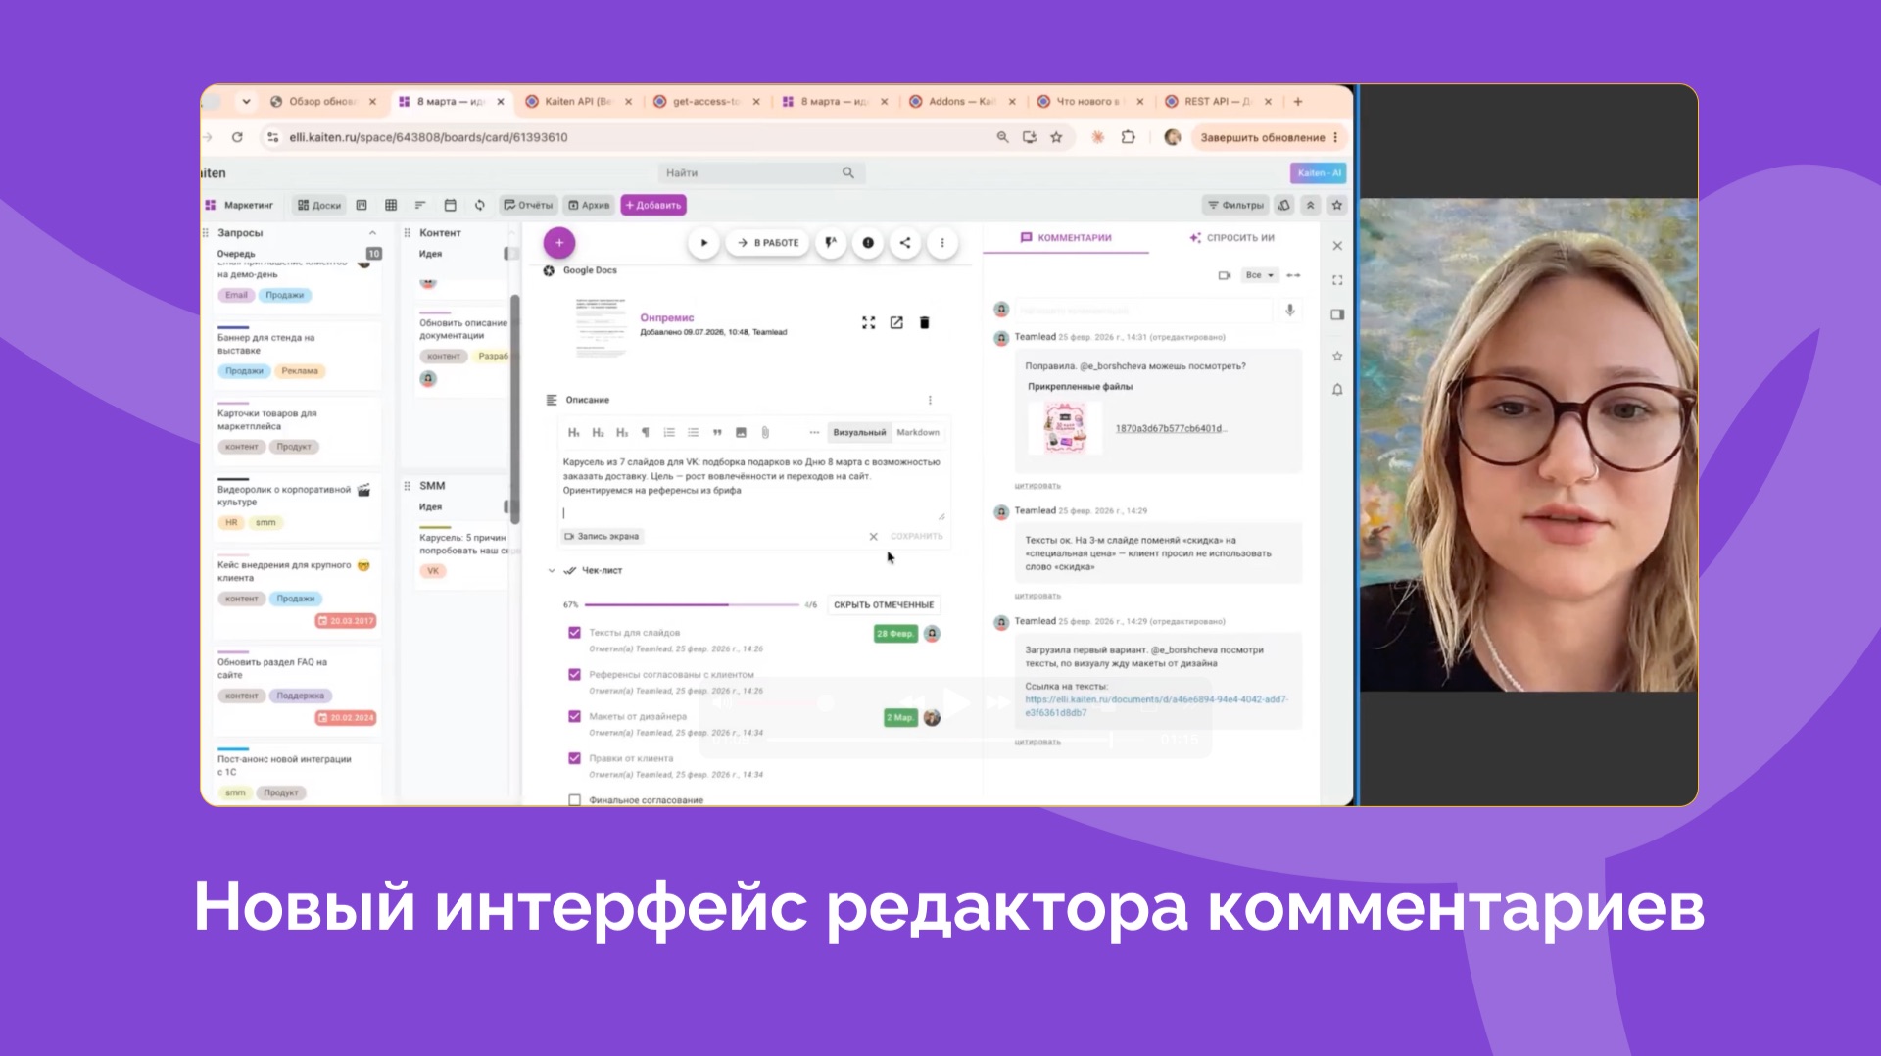Click the microphone voice comment icon
Viewport: 1881px width, 1056px height.
1290,310
